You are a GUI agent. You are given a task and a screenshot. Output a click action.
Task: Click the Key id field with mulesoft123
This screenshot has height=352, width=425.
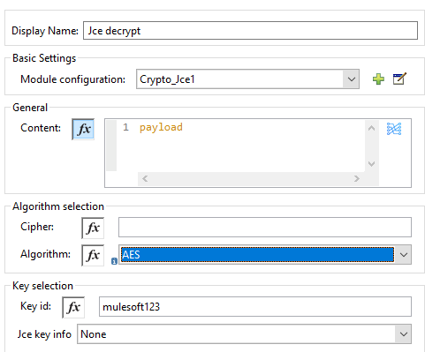pos(255,307)
